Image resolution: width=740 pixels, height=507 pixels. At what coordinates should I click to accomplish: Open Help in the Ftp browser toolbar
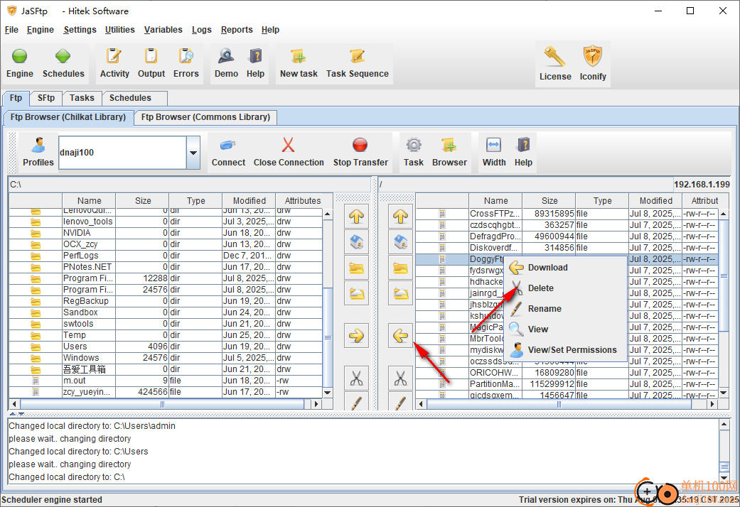(x=523, y=152)
